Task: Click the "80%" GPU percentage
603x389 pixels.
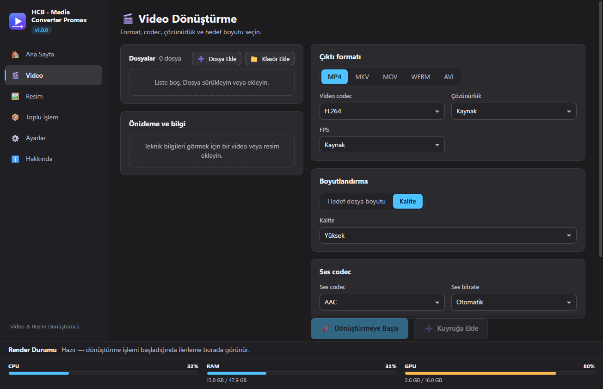Action: click(589, 366)
